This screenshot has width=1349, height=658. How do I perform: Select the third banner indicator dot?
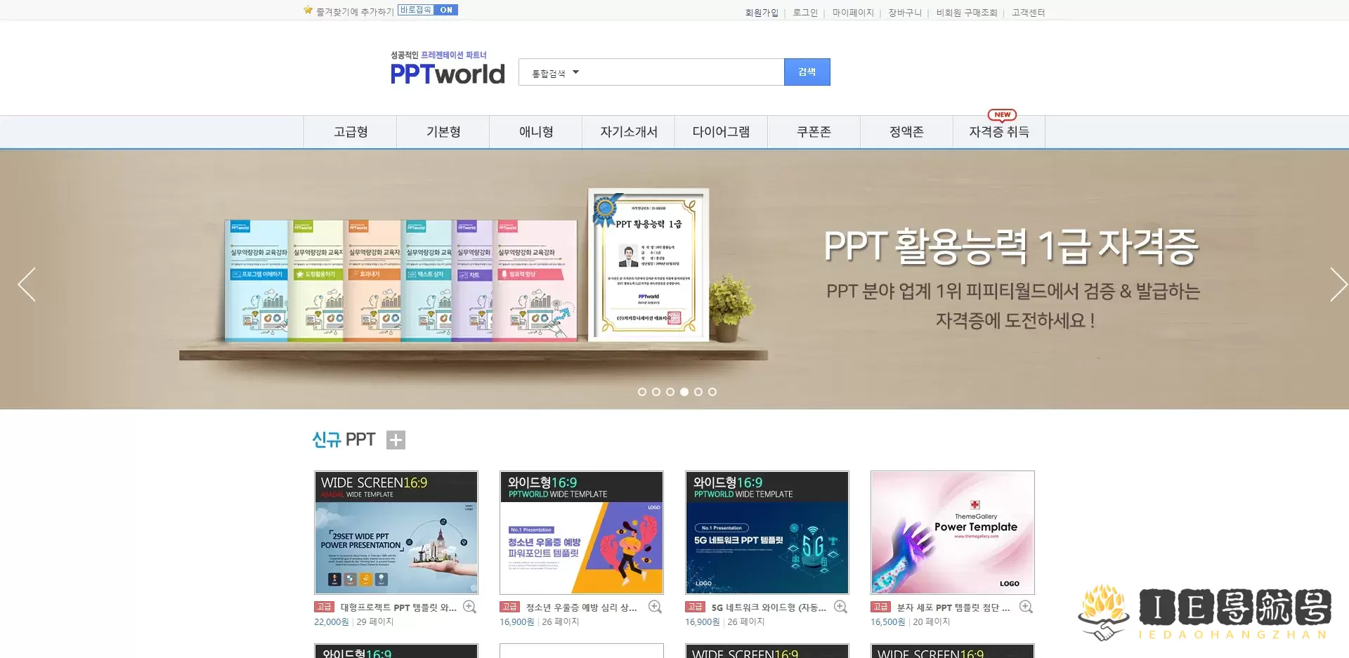670,392
